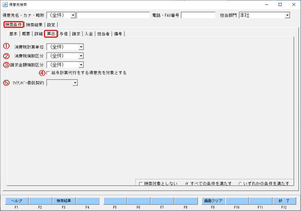Minimize the 得意先検索 window
Screen dimensions: 301x211
(267, 5)
